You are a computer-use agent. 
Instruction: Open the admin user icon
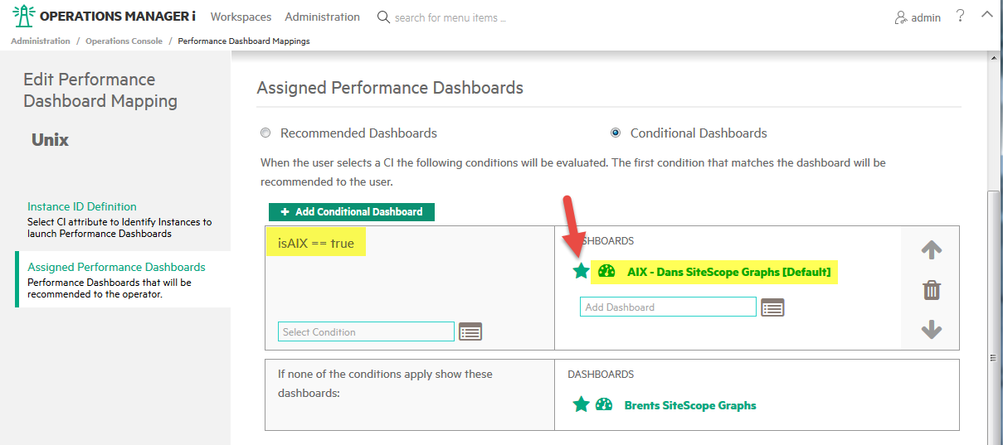click(901, 17)
